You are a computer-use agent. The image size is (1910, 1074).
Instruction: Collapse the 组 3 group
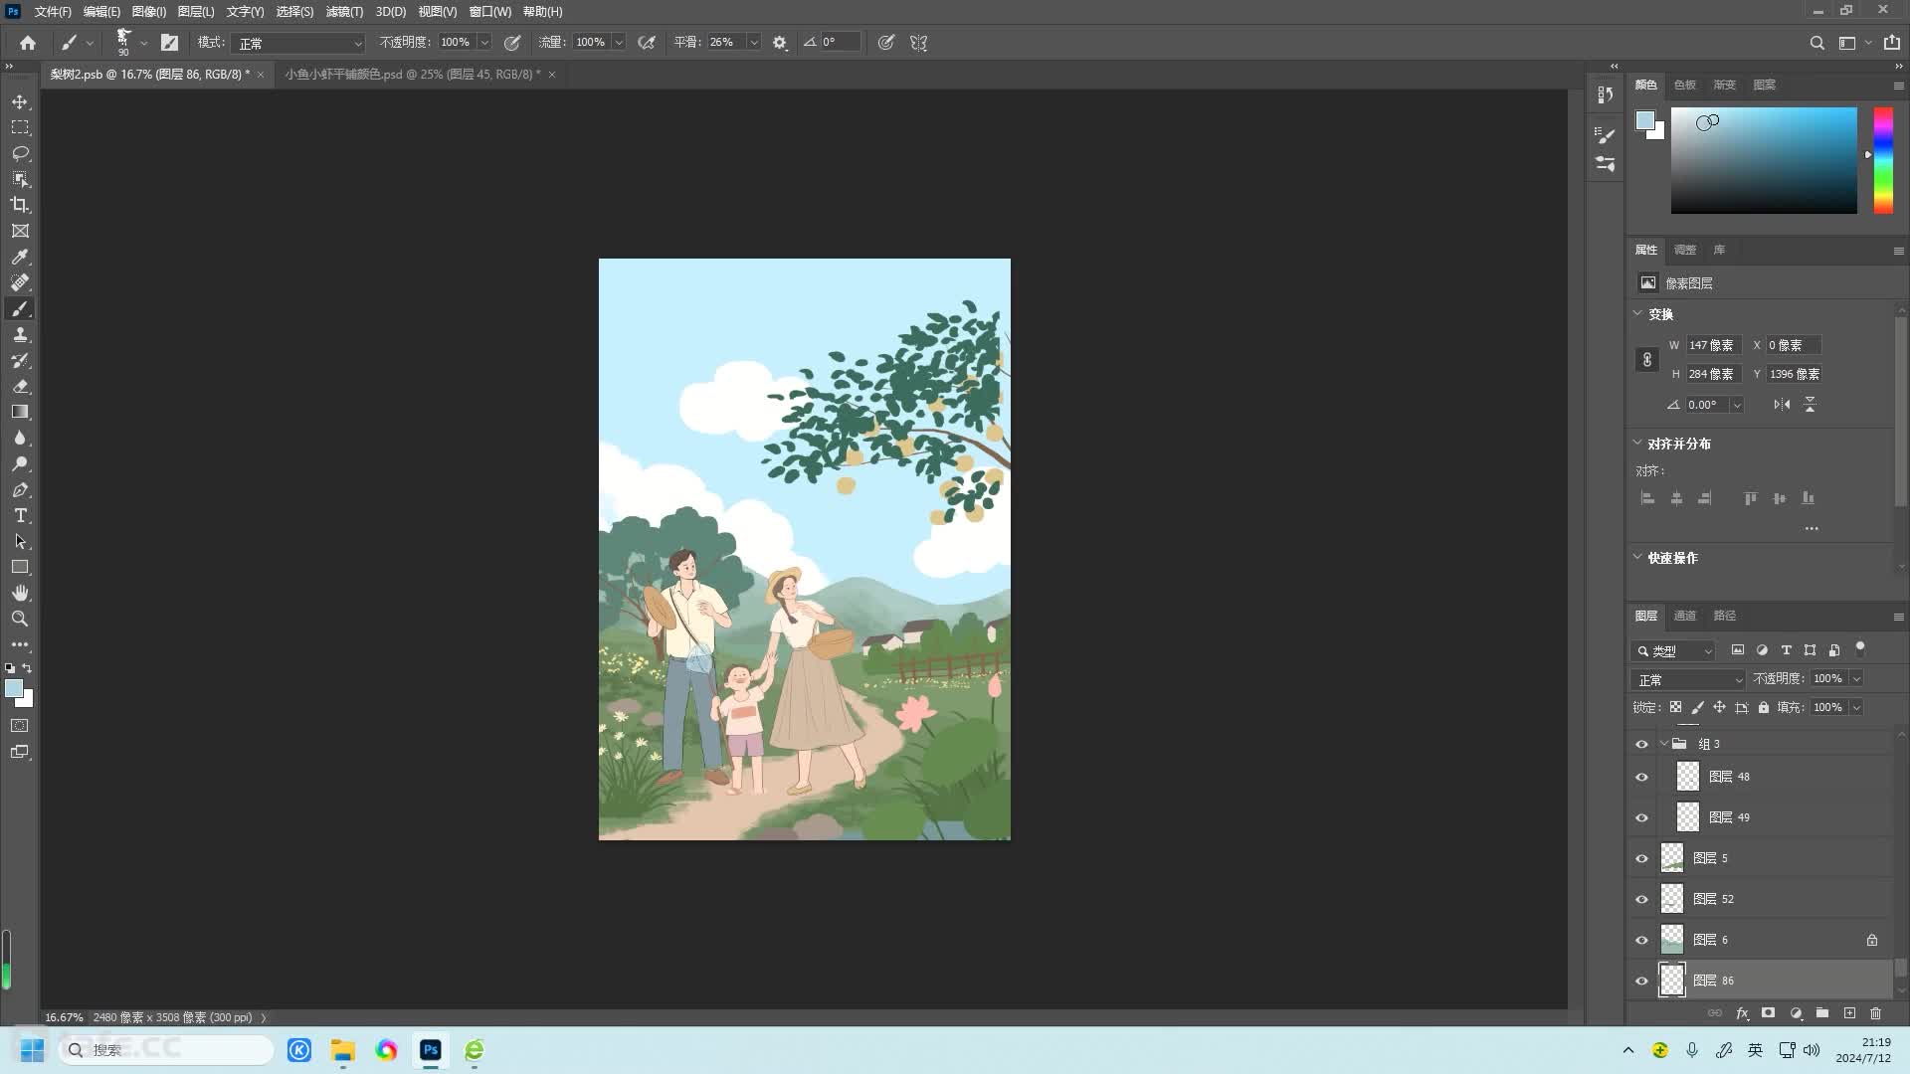1664,744
